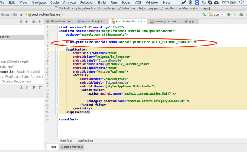This screenshot has width=247, height=152.
Task: Open the VCS menu
Action: pos(138,3)
